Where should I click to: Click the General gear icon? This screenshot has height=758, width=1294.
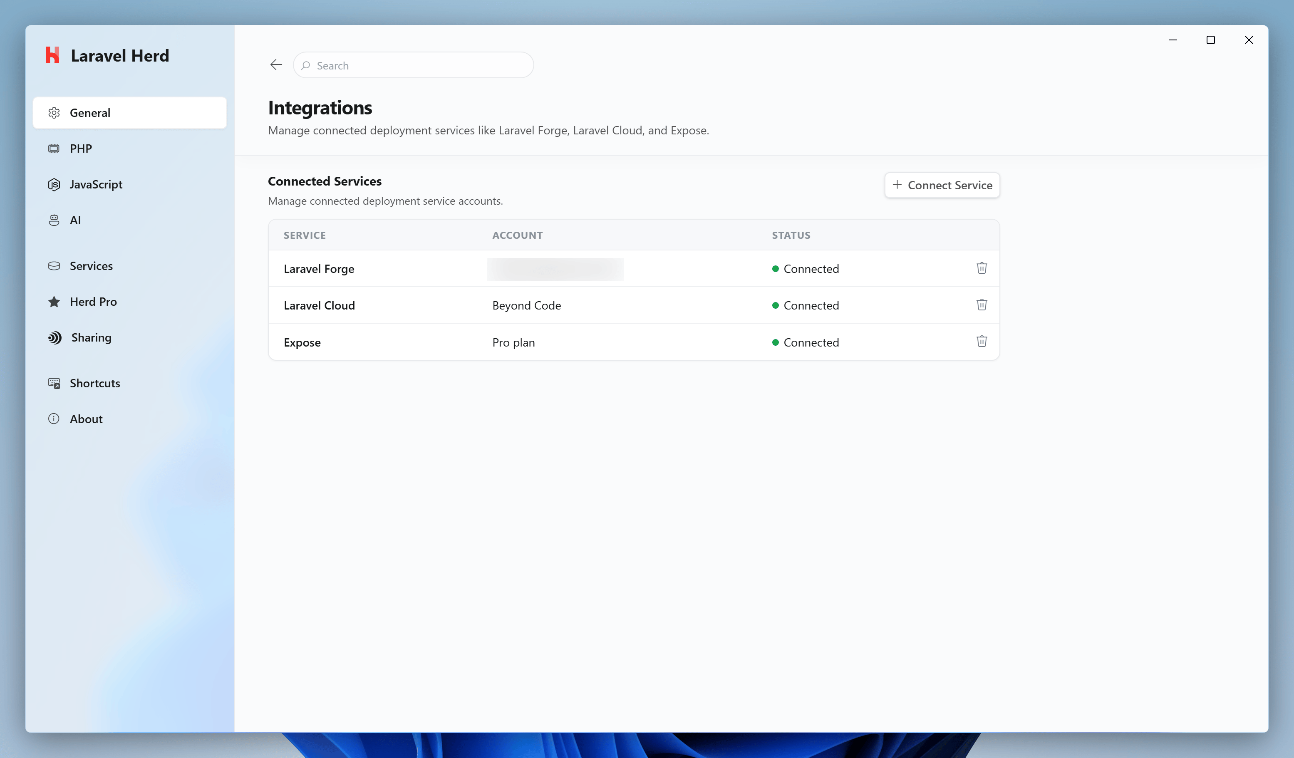[54, 112]
